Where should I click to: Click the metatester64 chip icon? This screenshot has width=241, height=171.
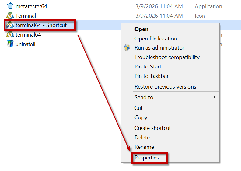10,6
